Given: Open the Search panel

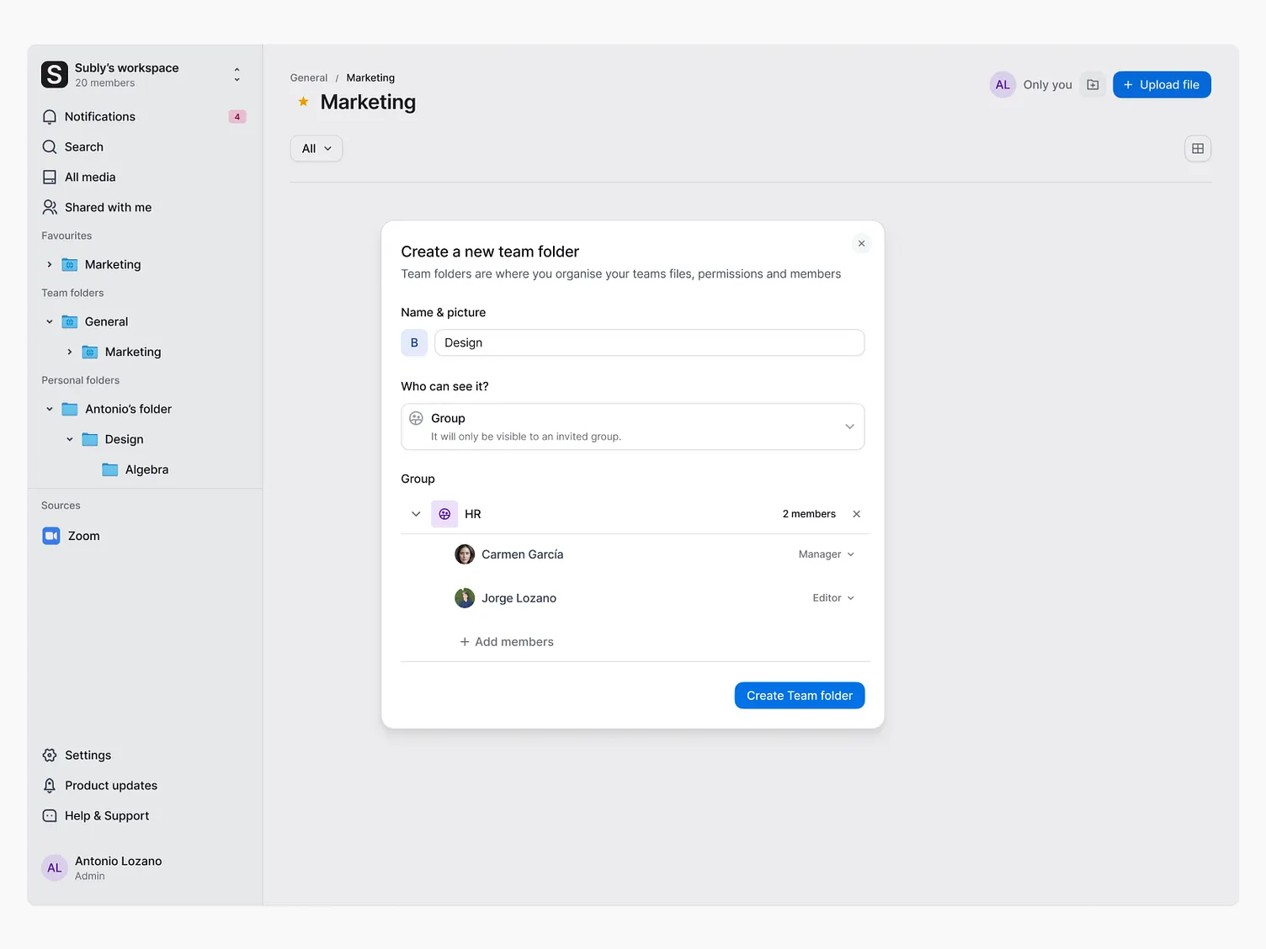Looking at the screenshot, I should pos(83,146).
